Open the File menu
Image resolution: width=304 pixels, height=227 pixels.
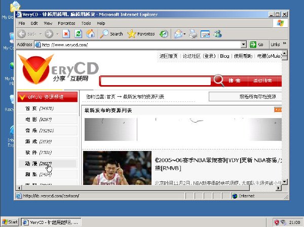22,23
